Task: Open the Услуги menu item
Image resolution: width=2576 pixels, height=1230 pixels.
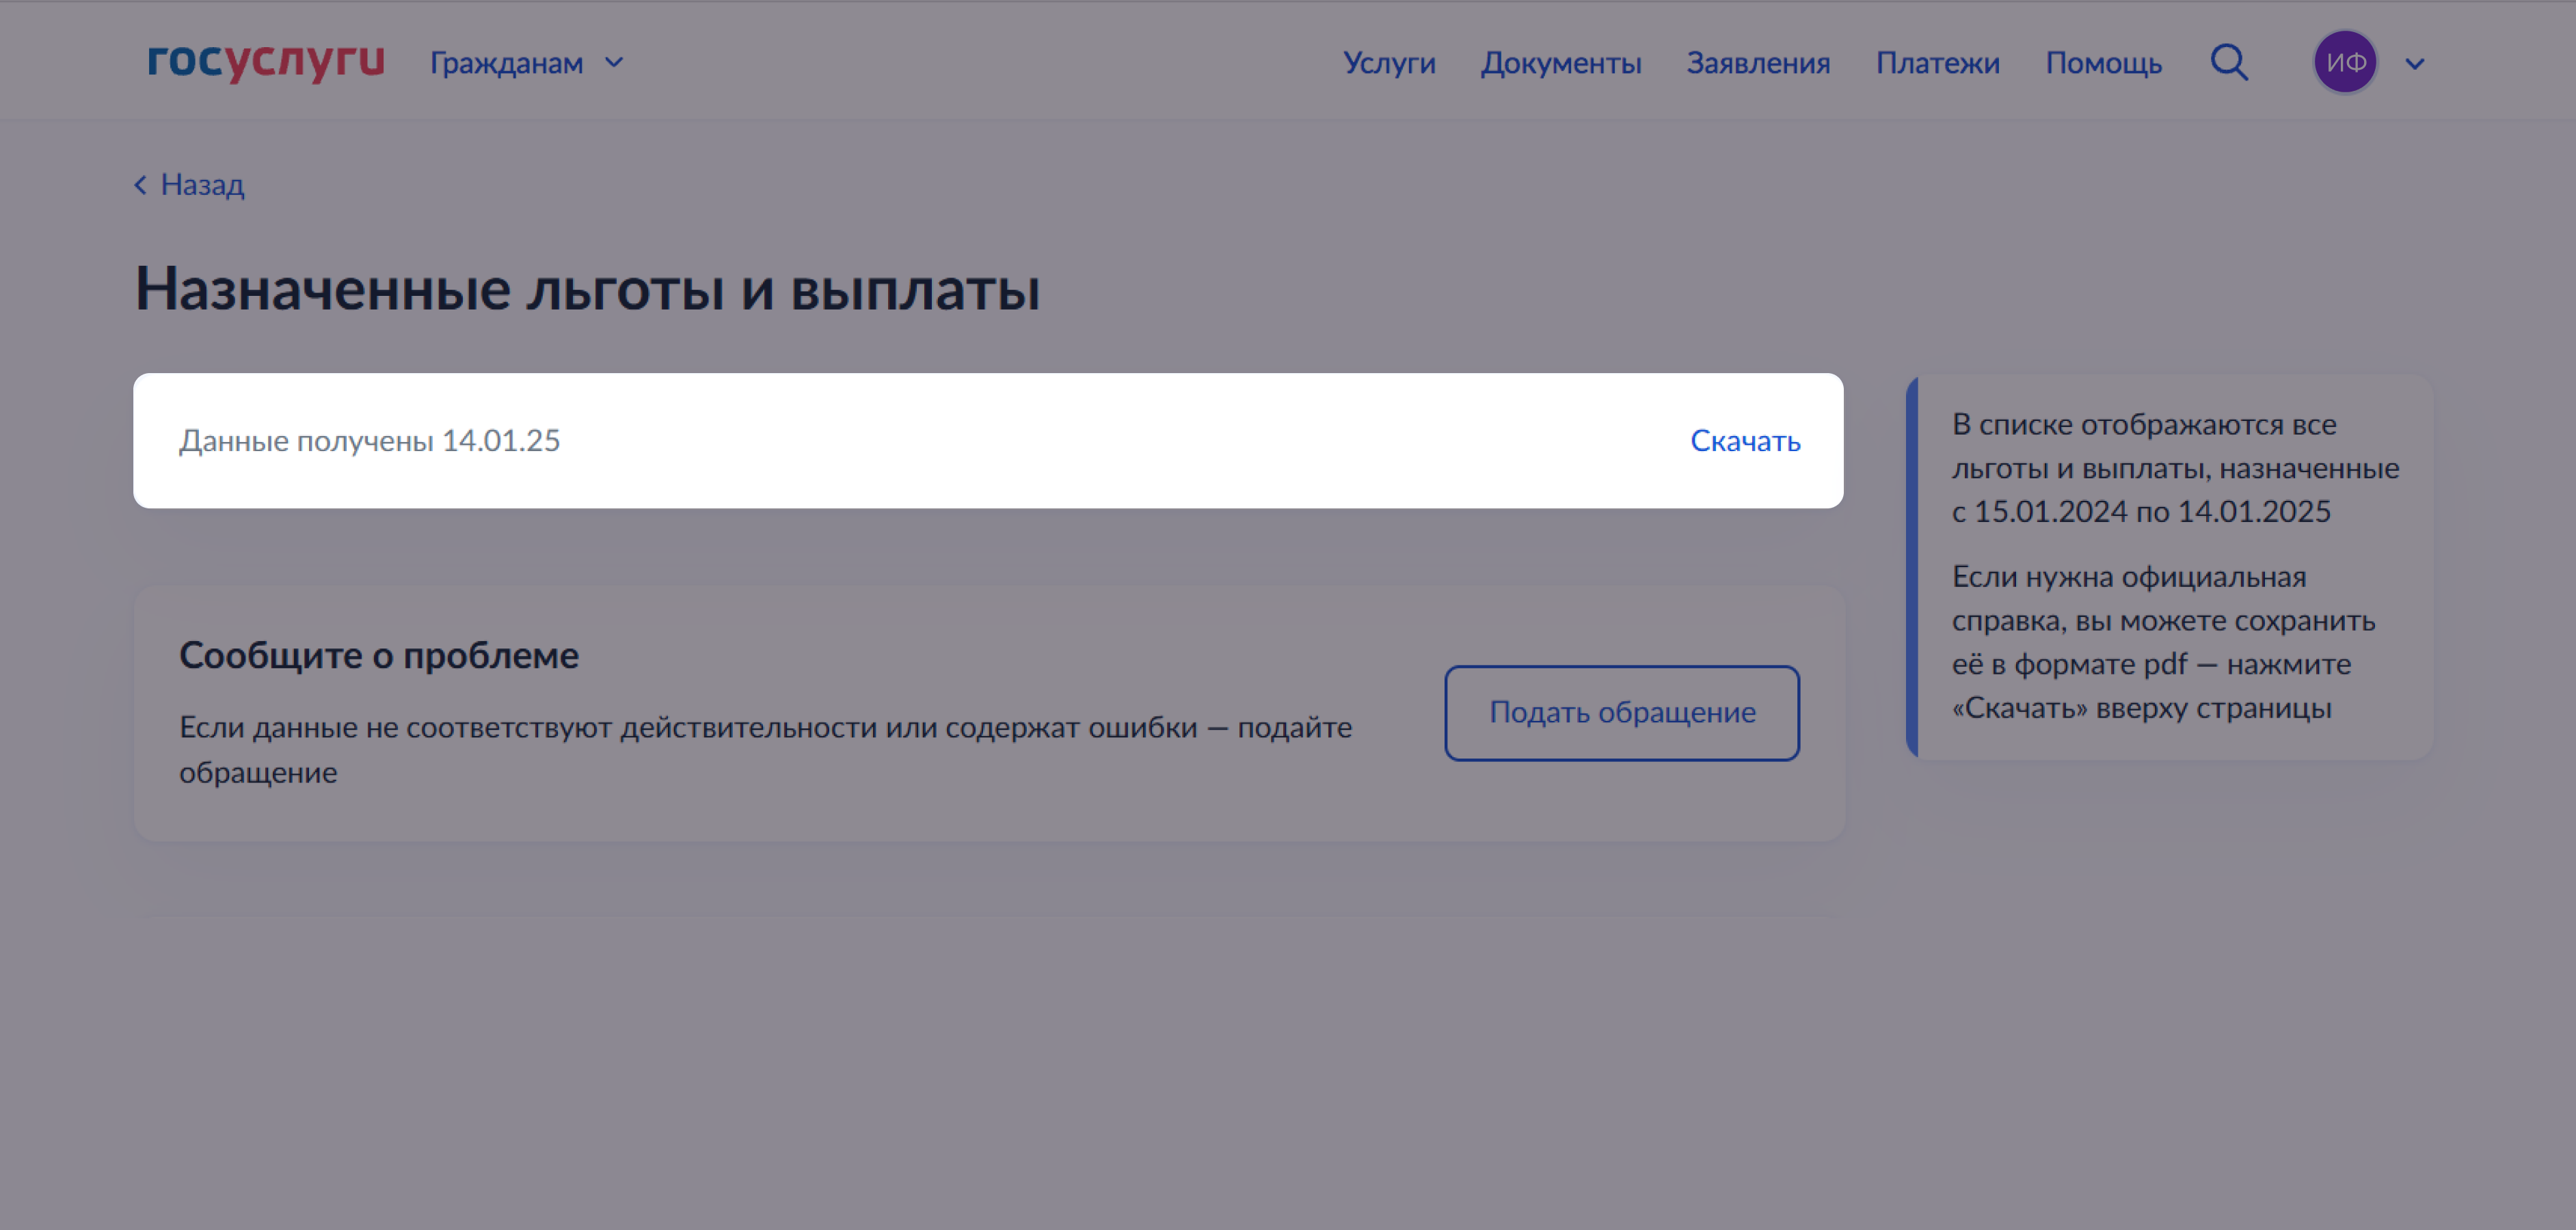Action: pos(1389,63)
